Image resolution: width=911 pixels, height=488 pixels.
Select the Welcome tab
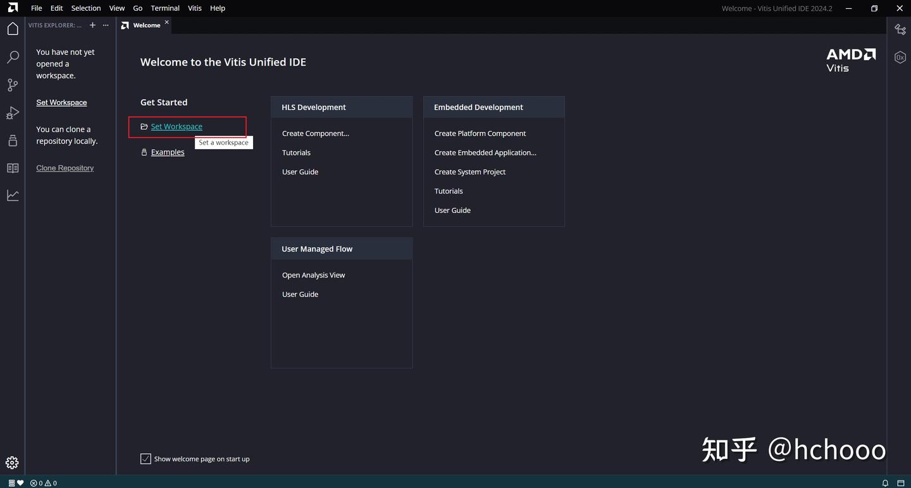click(146, 25)
